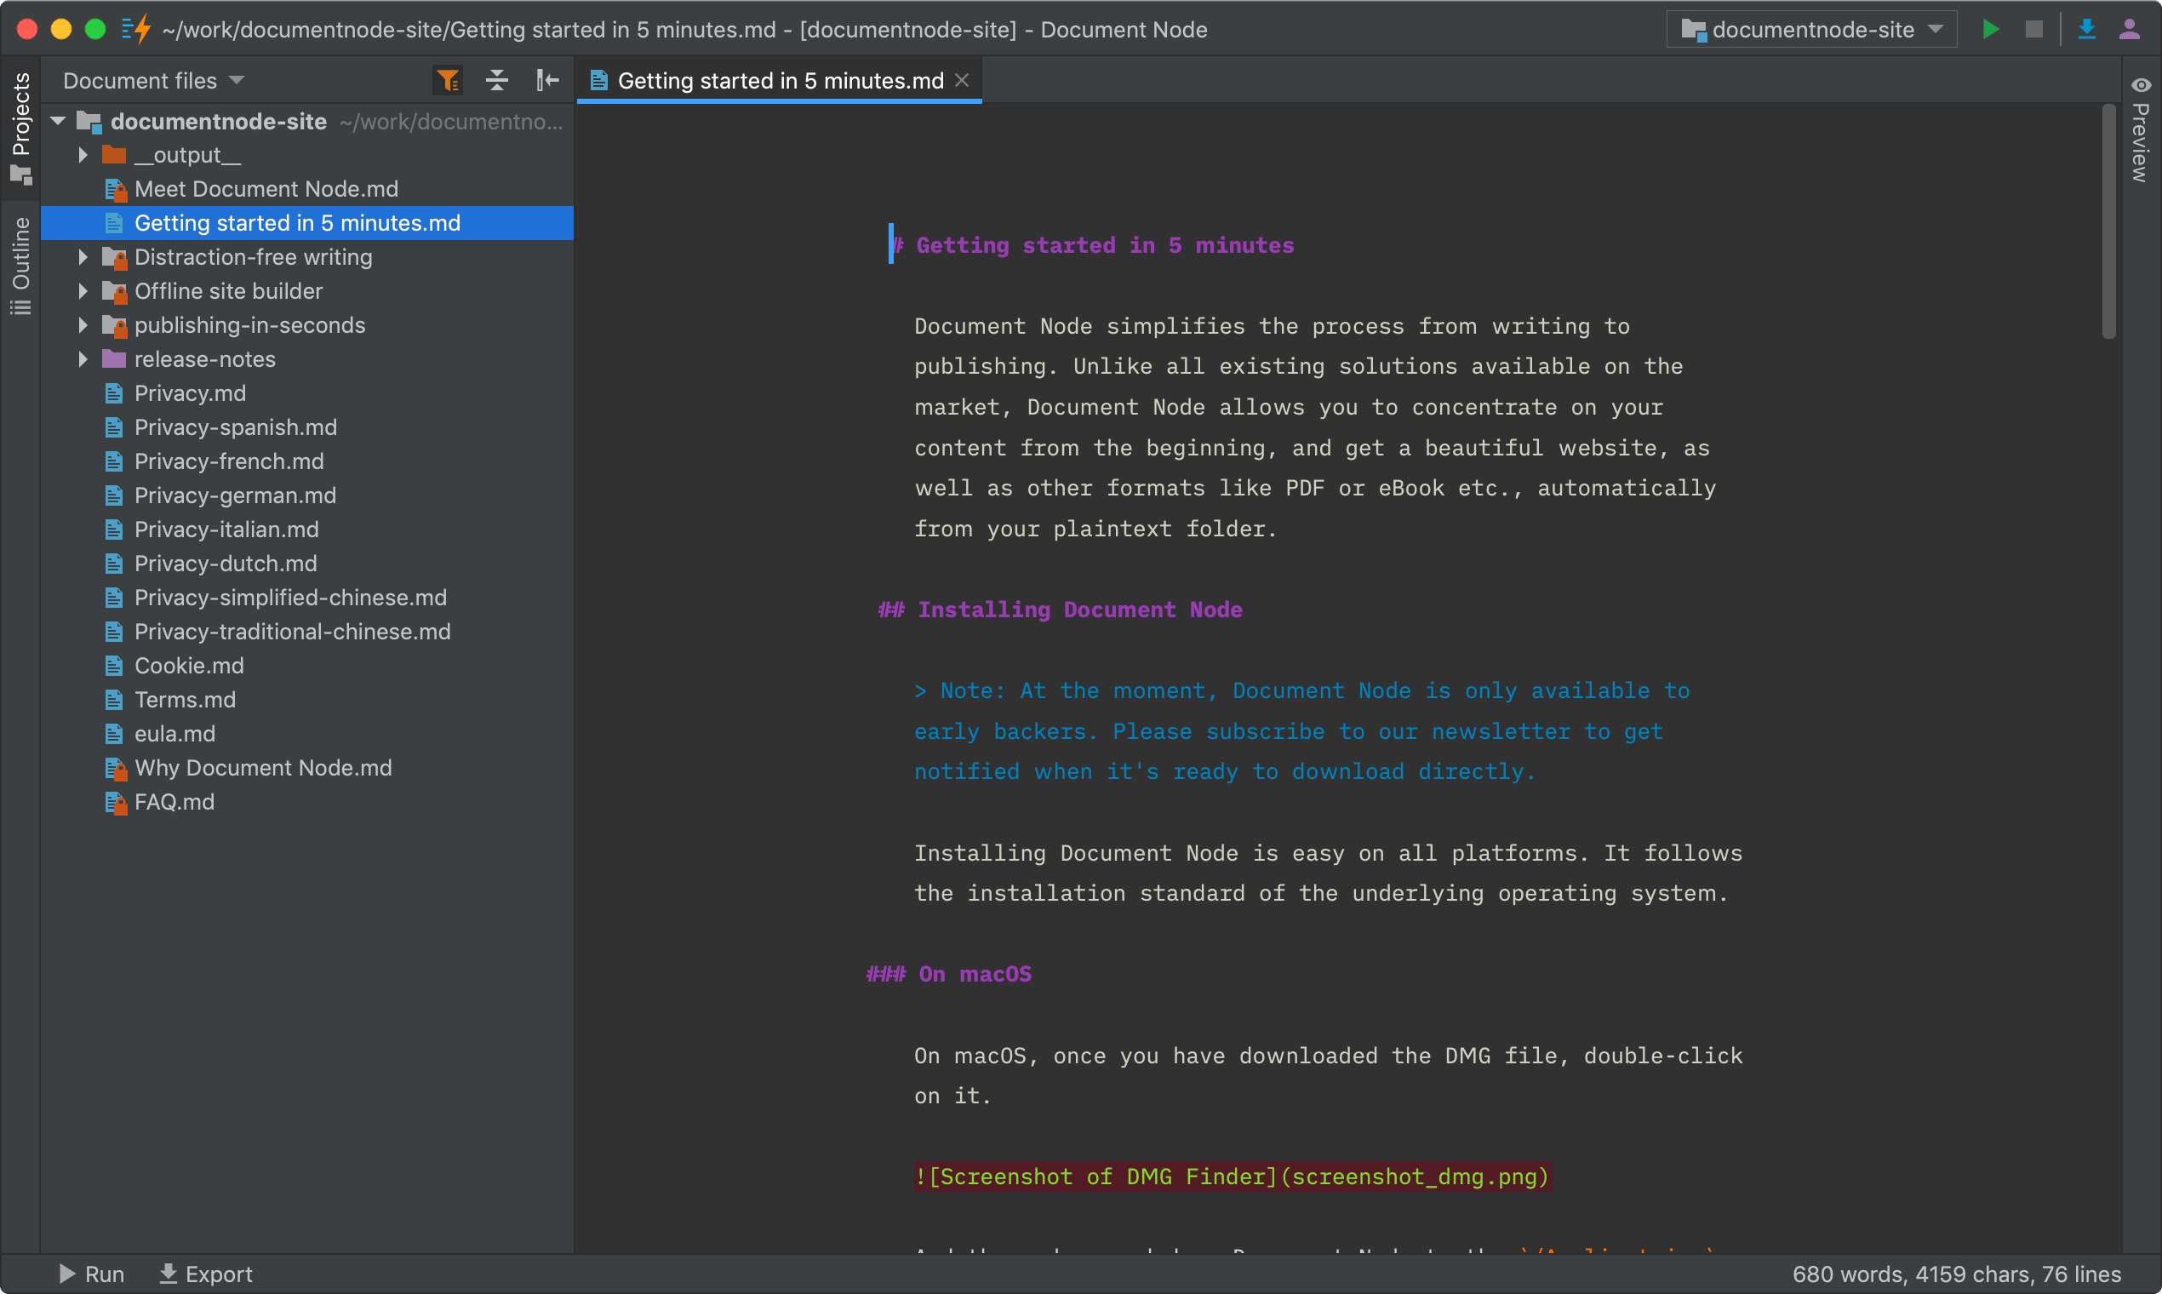Select the documentnode-site root tree item
Image resolution: width=2162 pixels, height=1294 pixels.
[308, 121]
